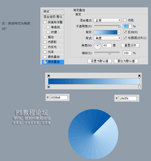Expand the gradient picker arrow
This screenshot has width=151, height=161.
[x=119, y=32]
